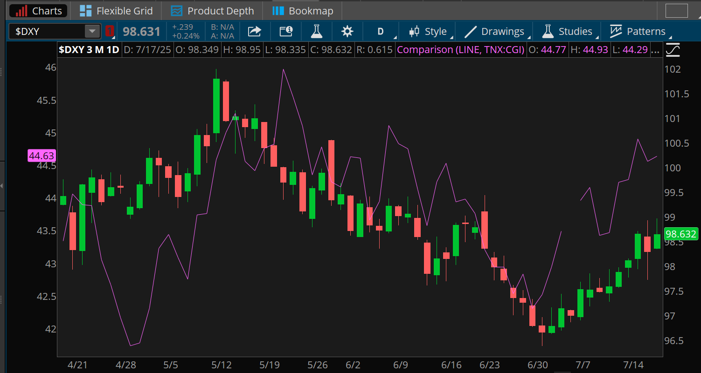Screen dimensions: 701x373
Task: Open the Charts tab
Action: click(39, 11)
